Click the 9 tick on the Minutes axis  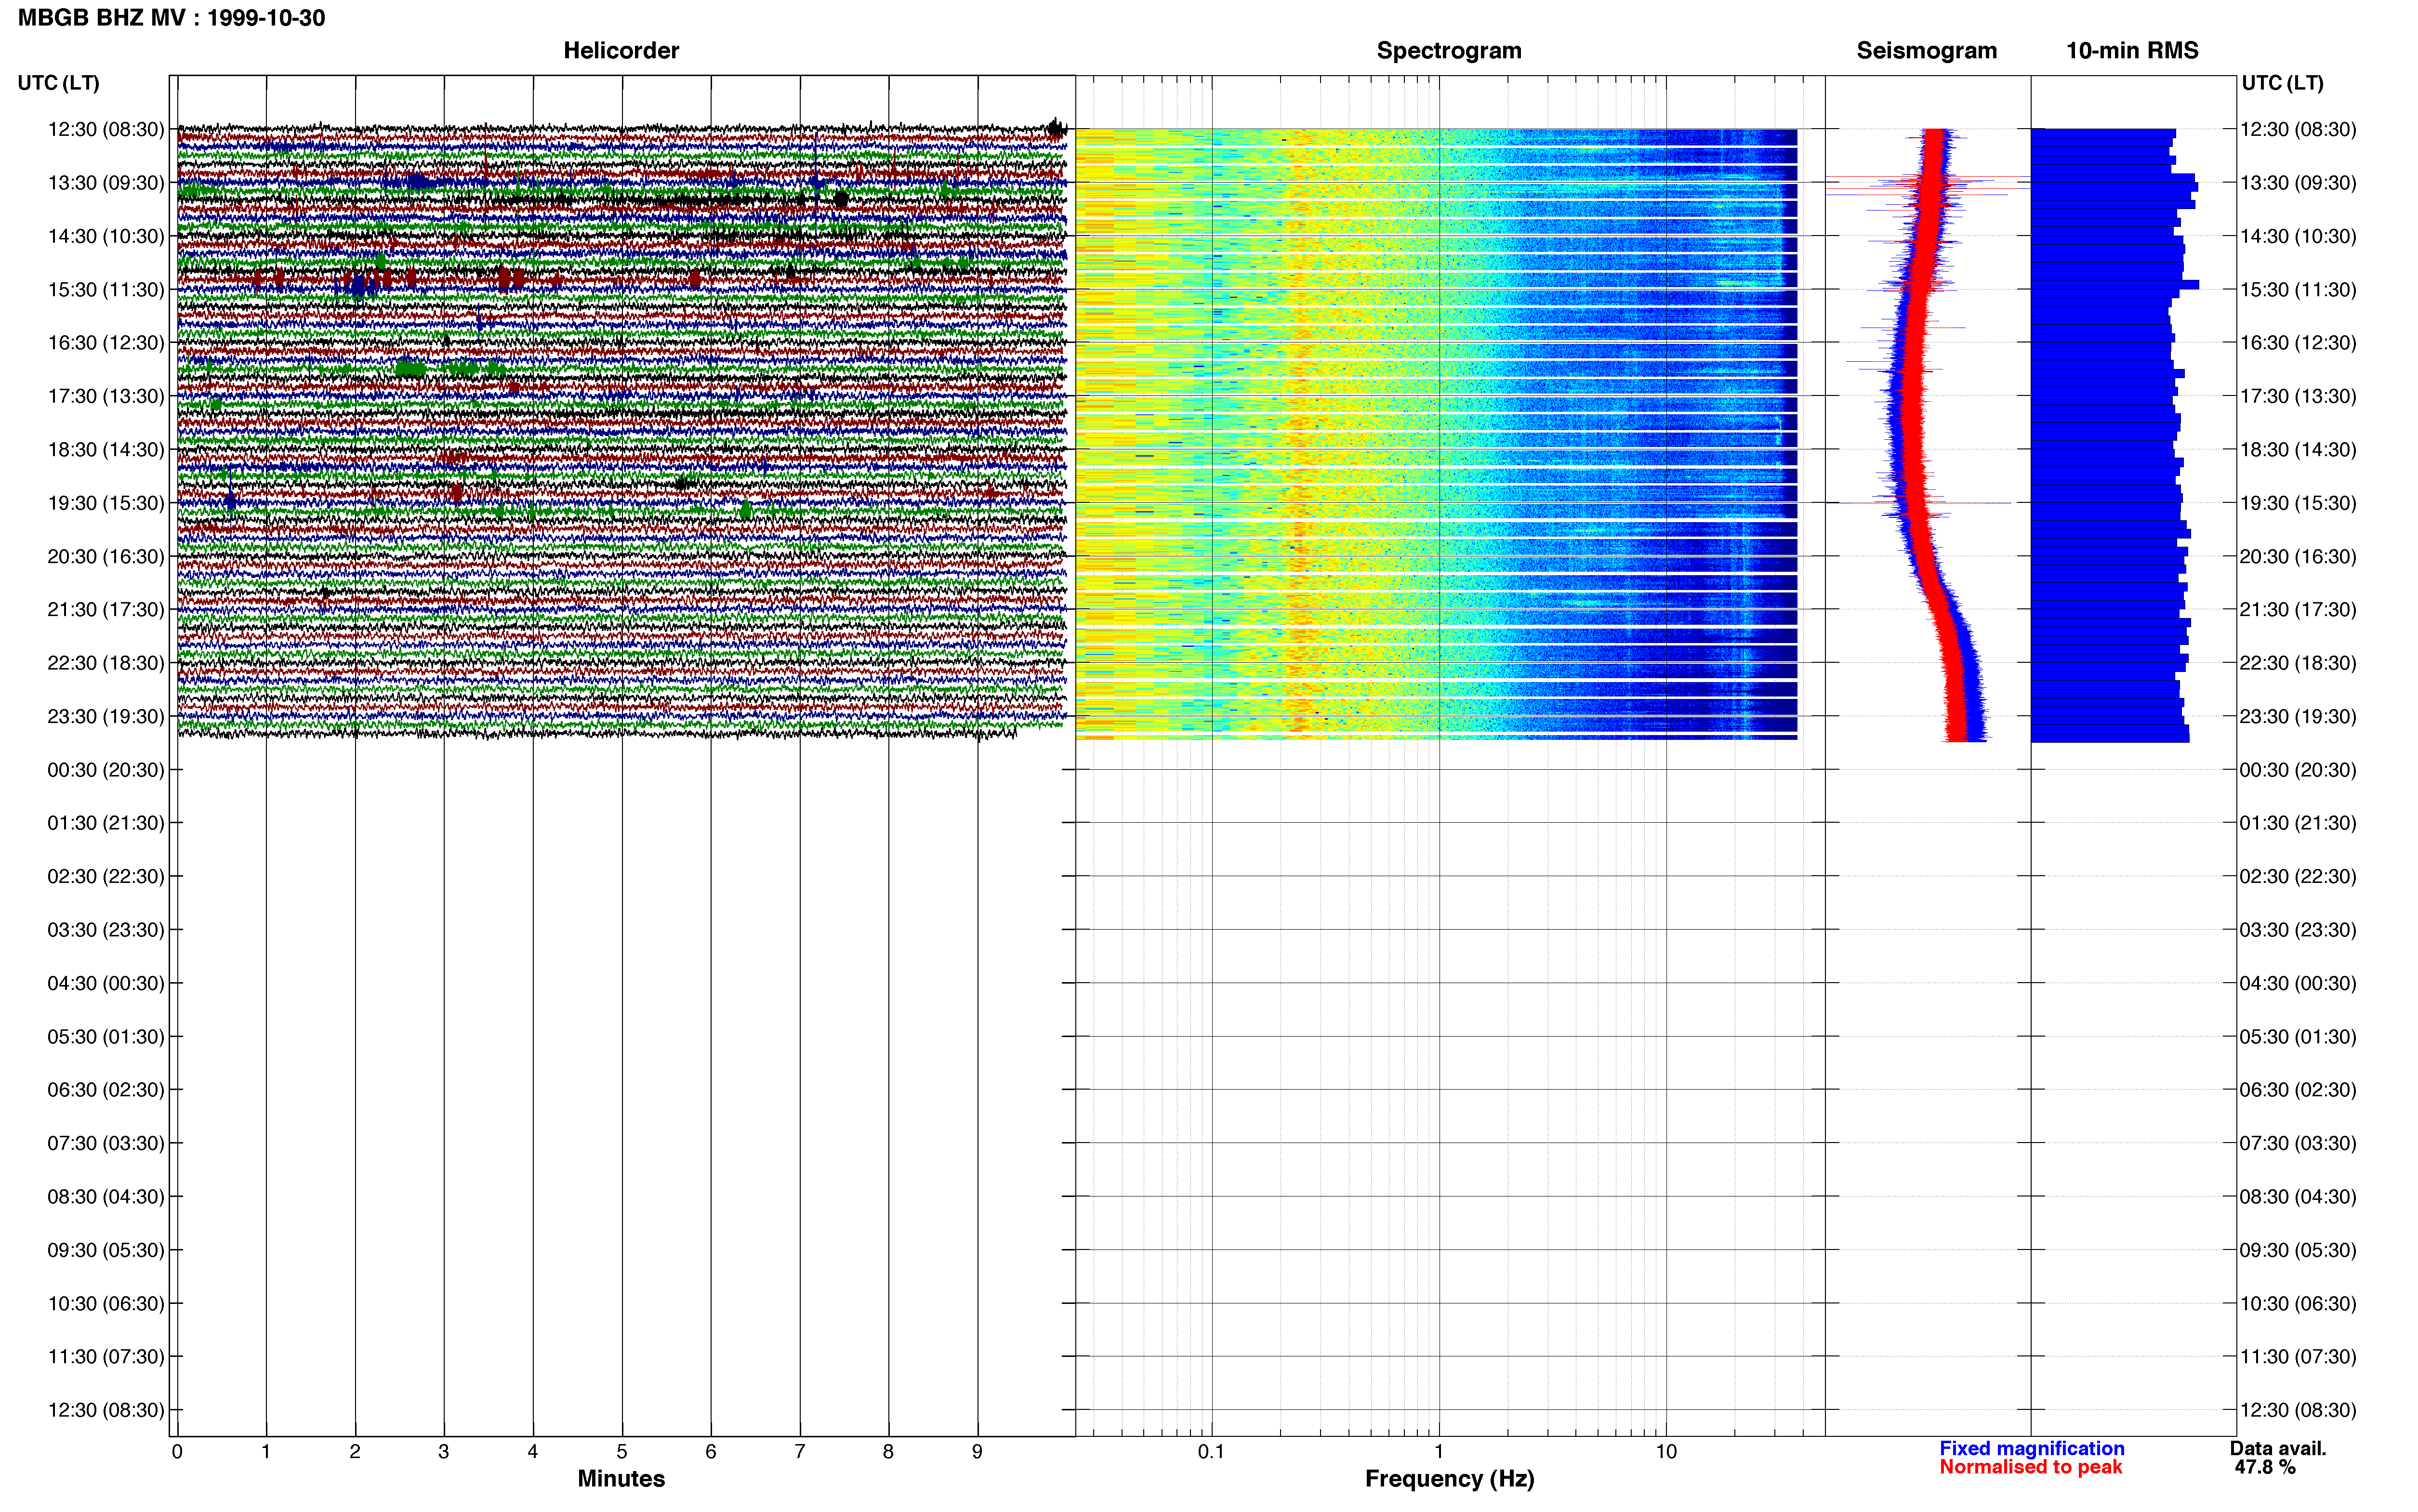(977, 1451)
